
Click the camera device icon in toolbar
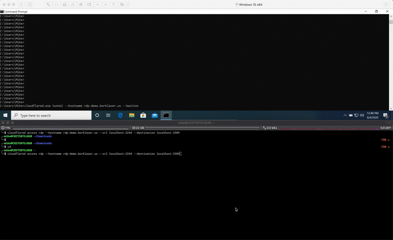click(89, 4)
